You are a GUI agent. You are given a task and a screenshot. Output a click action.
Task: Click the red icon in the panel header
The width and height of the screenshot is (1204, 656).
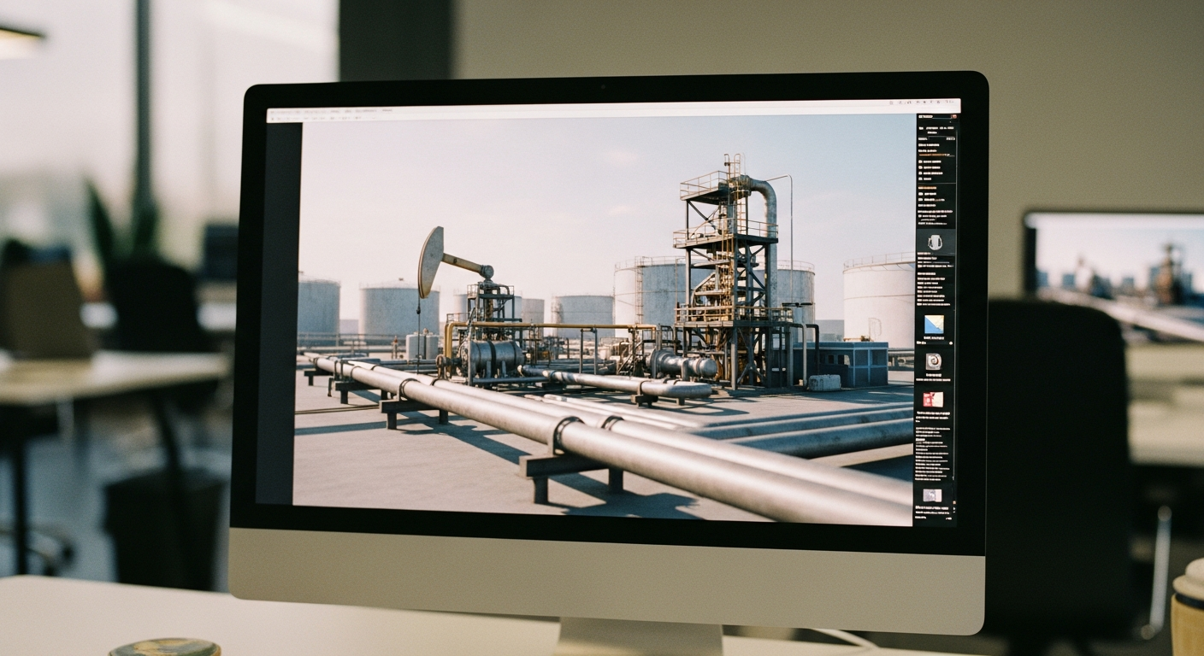coord(953,116)
